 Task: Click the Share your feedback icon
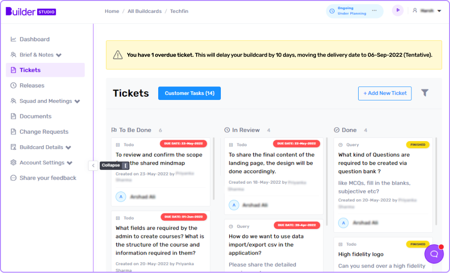coord(13,178)
